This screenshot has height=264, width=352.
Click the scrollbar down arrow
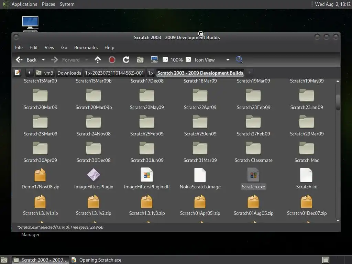(x=338, y=220)
